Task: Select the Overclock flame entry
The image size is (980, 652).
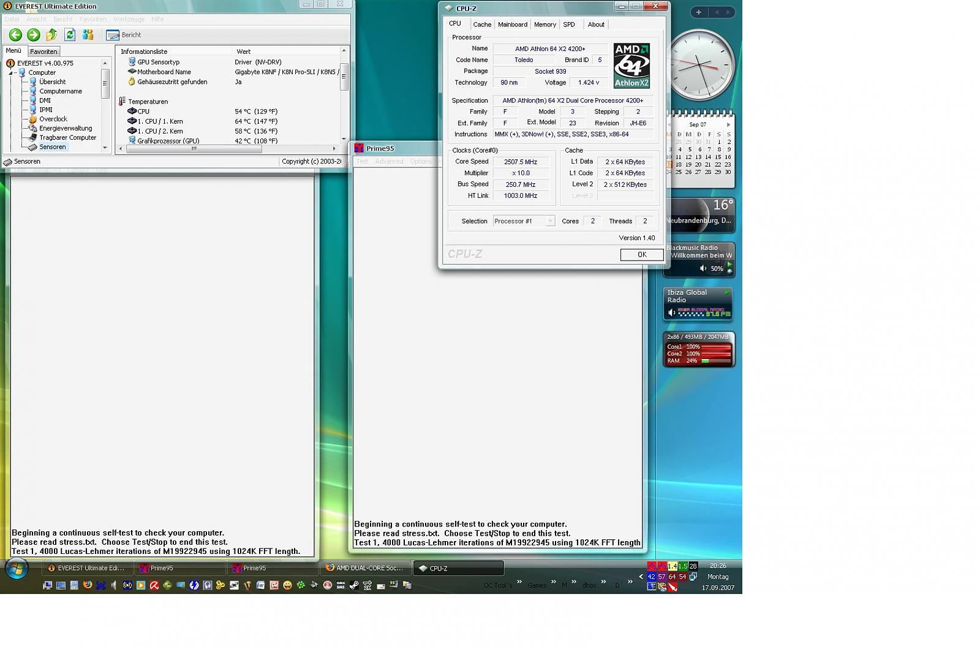Action: (x=48, y=119)
